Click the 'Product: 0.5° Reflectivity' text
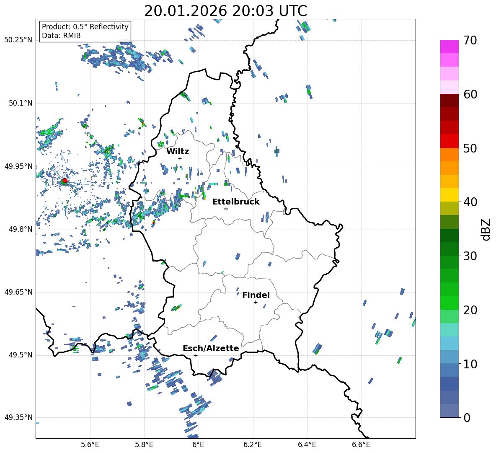Viewport: 496px width, 453px height. [x=85, y=26]
